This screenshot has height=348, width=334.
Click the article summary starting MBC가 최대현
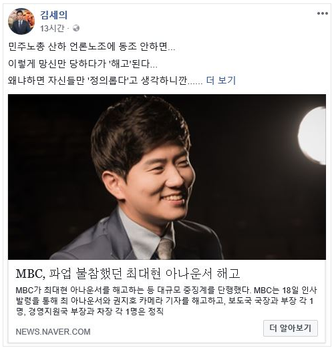[x=166, y=301]
